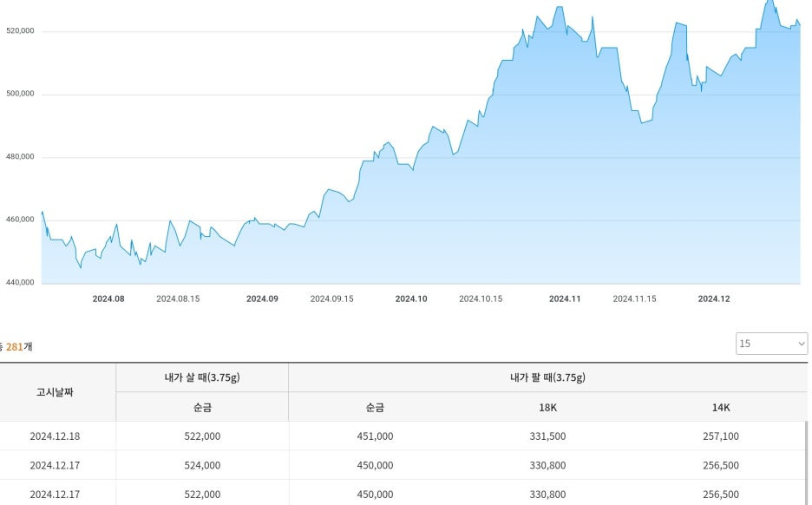The height and width of the screenshot is (505, 812).
Task: Click the total count 281개 text
Action: (x=19, y=346)
